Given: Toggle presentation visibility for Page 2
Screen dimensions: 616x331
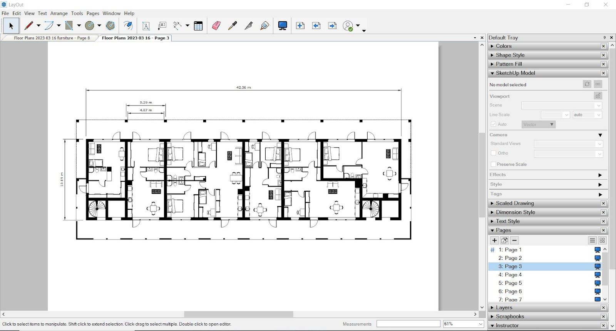Looking at the screenshot, I should pos(598,258).
